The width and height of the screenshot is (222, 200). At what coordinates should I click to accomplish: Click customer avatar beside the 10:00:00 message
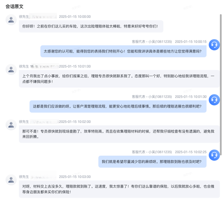[11, 20]
